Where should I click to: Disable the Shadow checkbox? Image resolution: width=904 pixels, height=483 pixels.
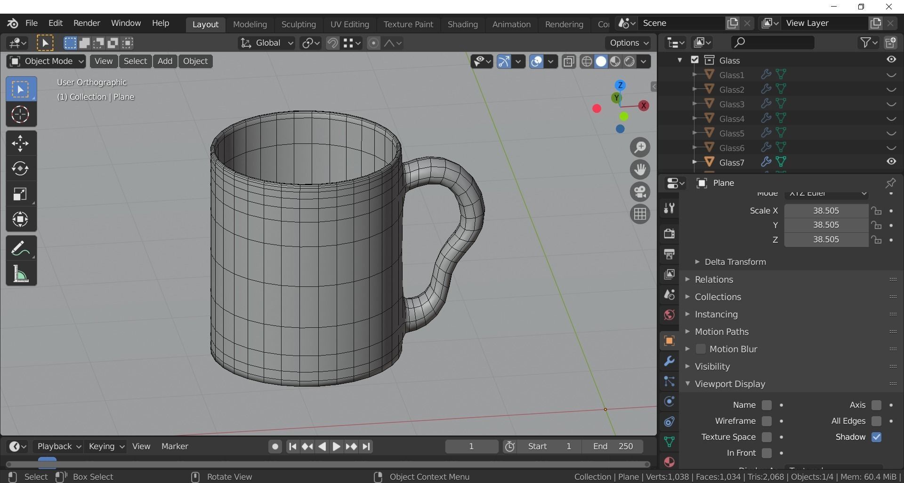point(876,437)
